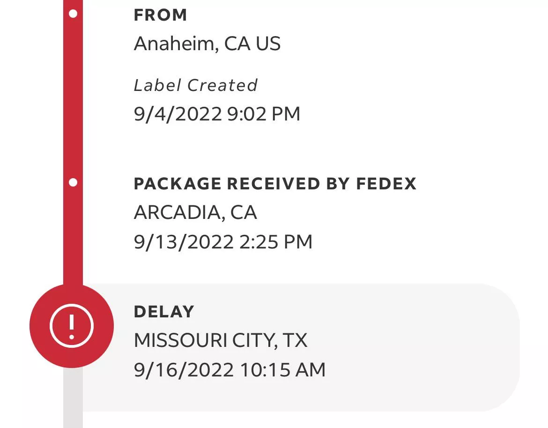Image resolution: width=548 pixels, height=428 pixels.
Task: Click the italic Label Created status text
Action: coord(195,85)
